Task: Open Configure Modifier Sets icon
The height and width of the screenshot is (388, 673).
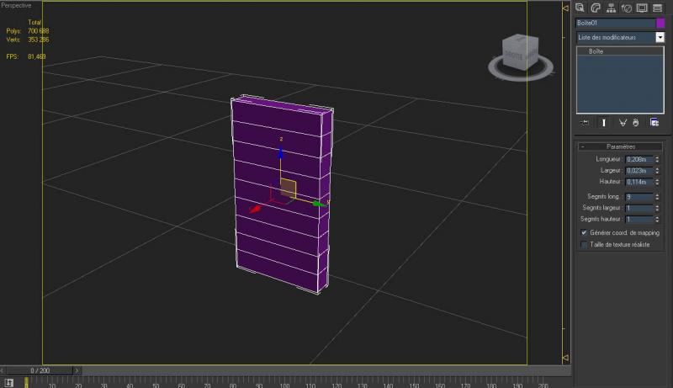Action: [654, 122]
